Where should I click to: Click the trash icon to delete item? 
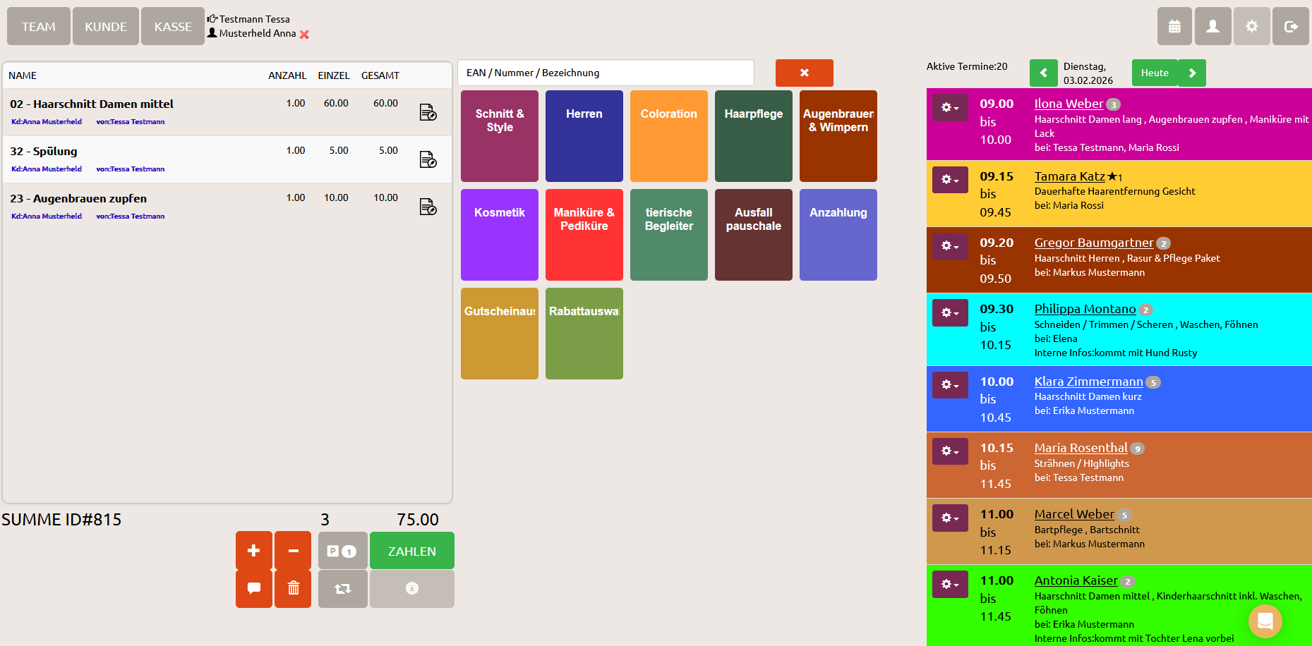click(x=293, y=588)
